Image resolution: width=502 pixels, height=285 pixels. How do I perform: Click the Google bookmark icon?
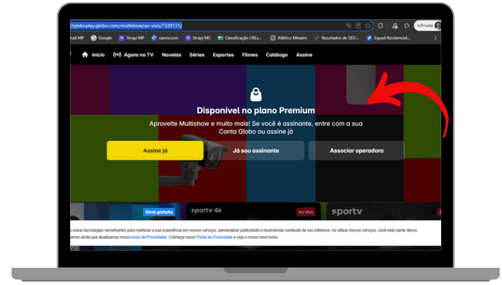pyautogui.click(x=93, y=38)
